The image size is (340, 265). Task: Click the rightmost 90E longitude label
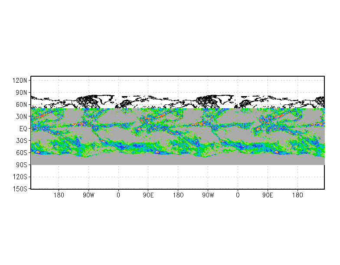268,195
